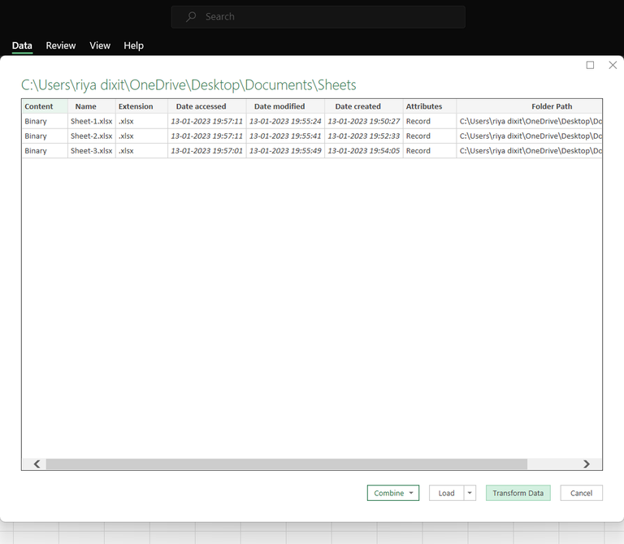Click .xlsx extension in Sheet-1 row
The image size is (624, 544).
click(141, 121)
